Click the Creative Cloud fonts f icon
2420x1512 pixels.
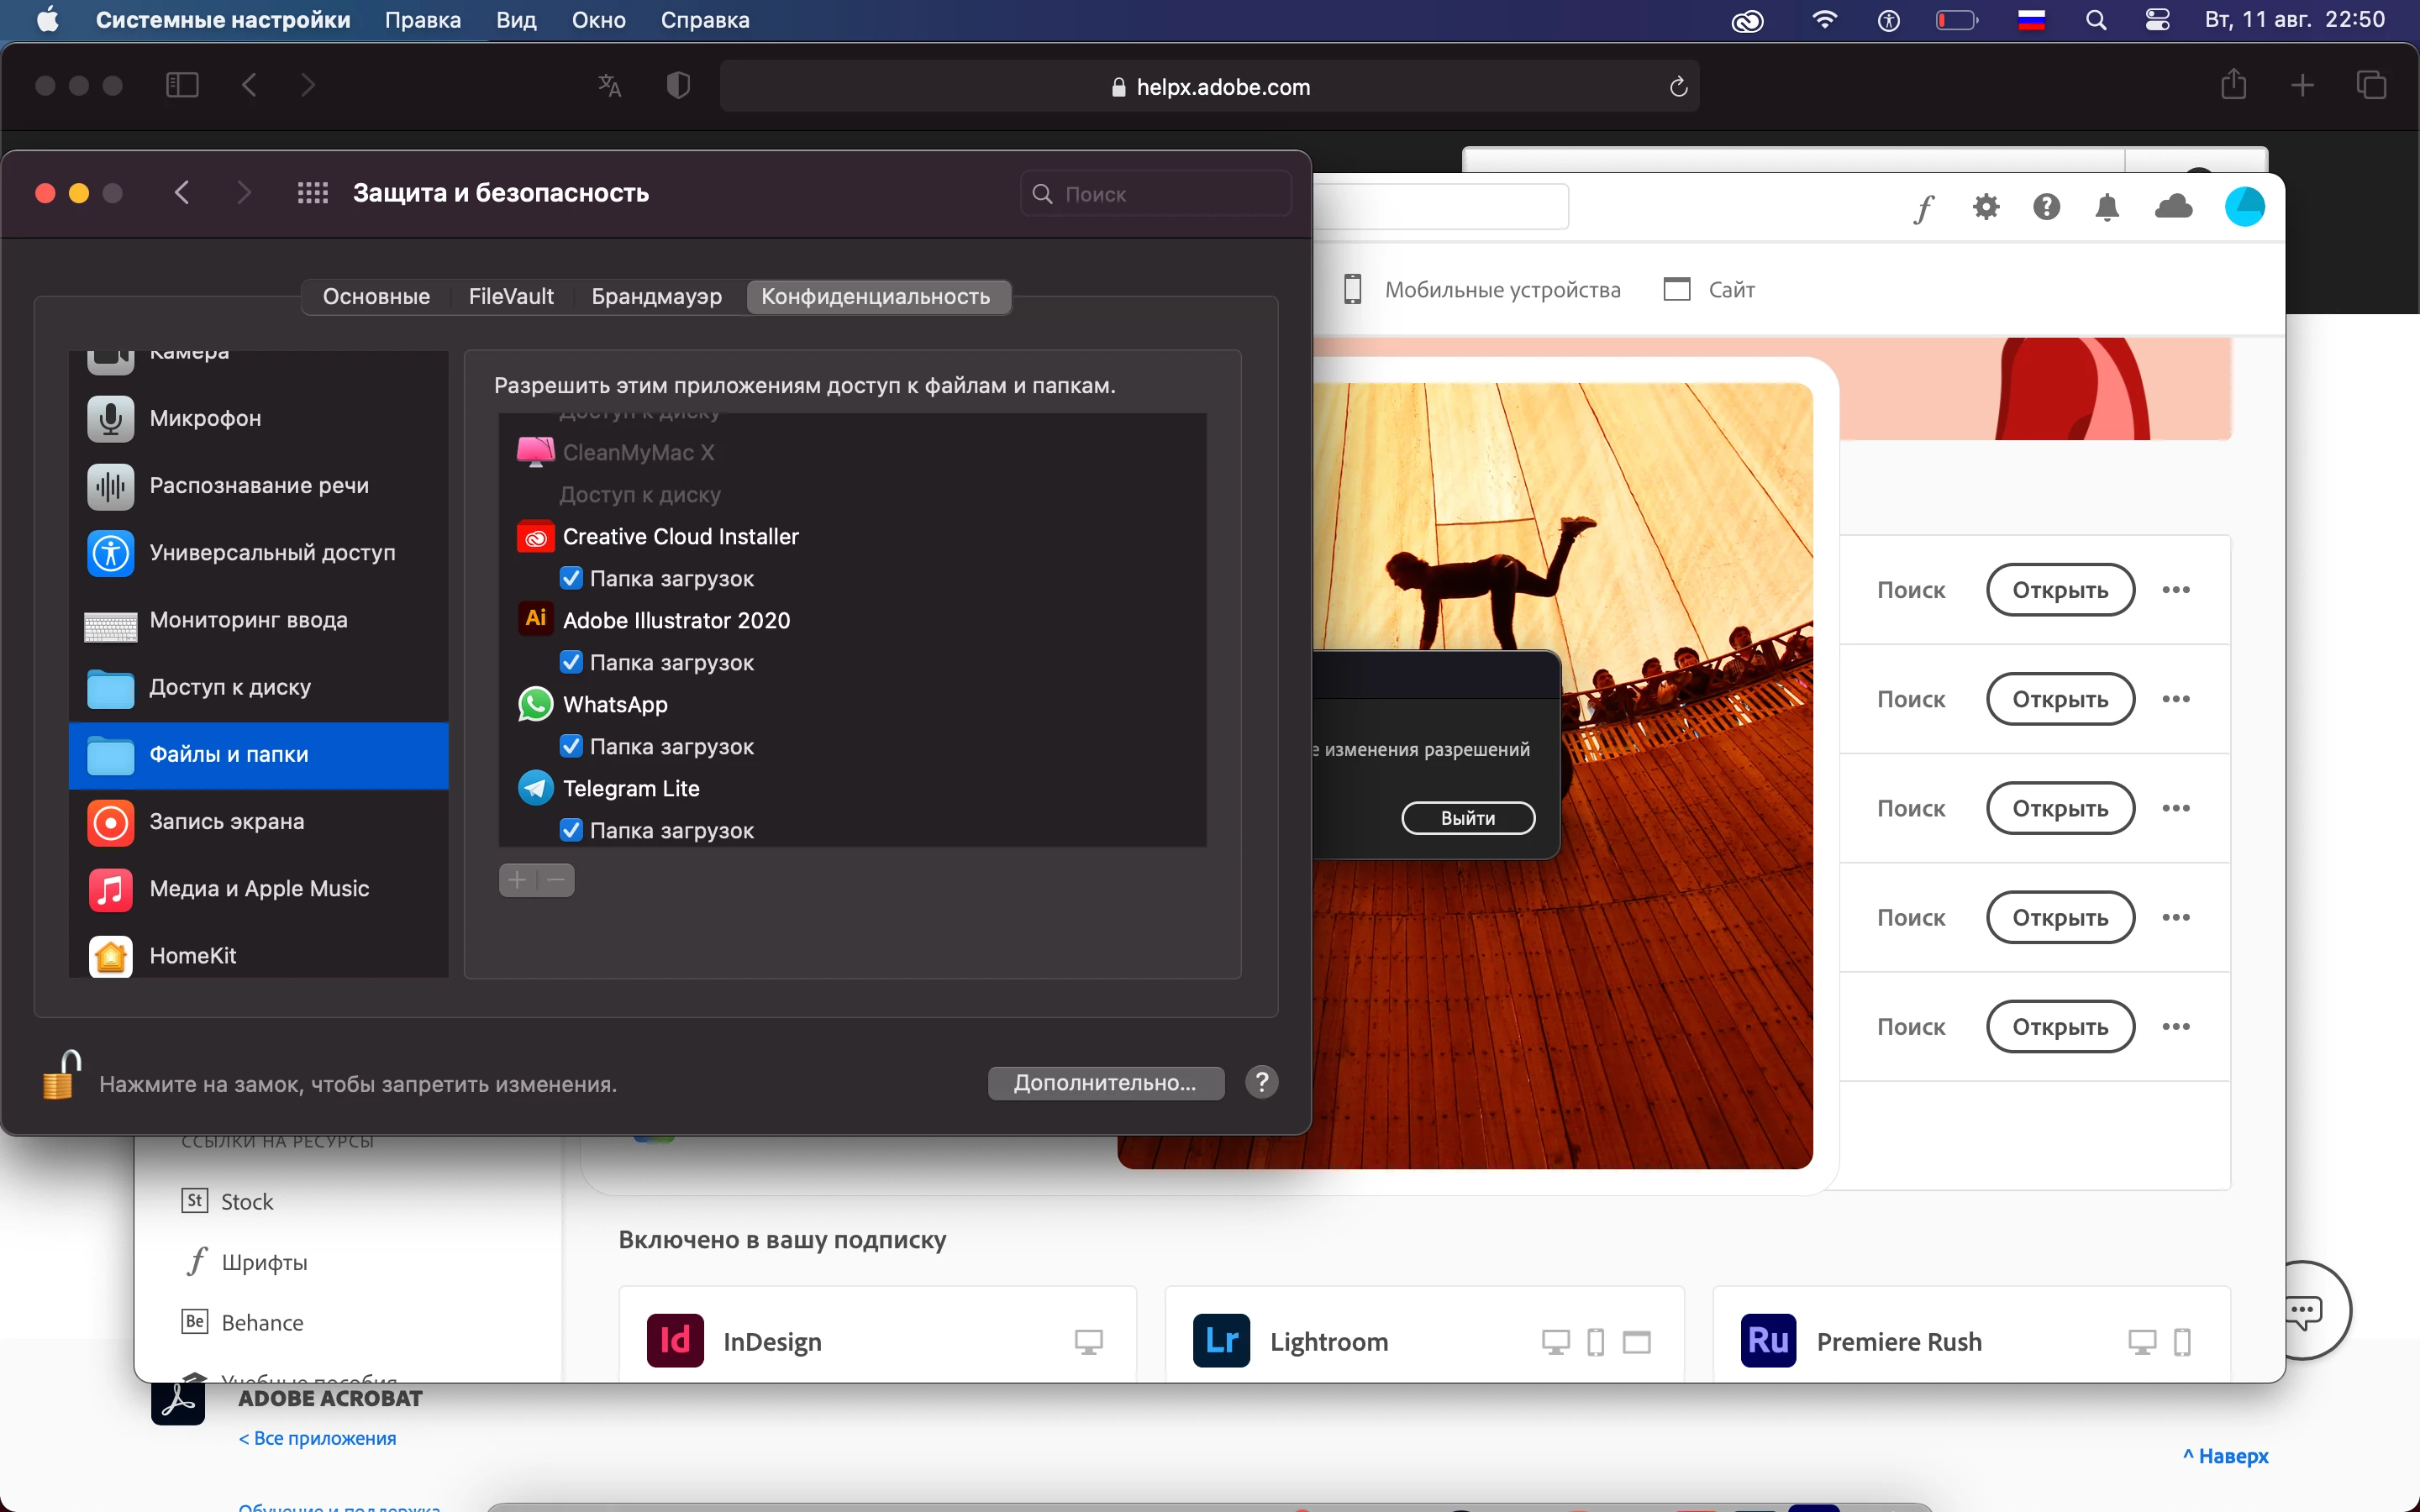pyautogui.click(x=1924, y=208)
